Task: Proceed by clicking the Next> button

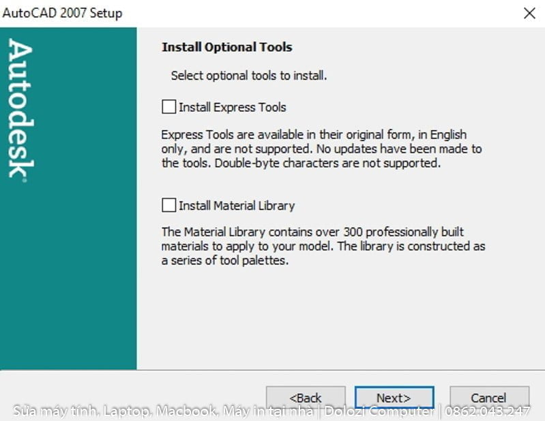Action: tap(394, 397)
